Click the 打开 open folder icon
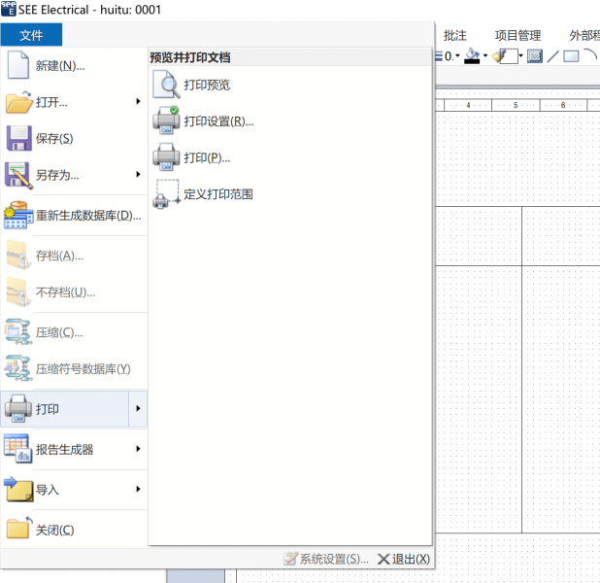This screenshot has width=600, height=583. click(18, 102)
